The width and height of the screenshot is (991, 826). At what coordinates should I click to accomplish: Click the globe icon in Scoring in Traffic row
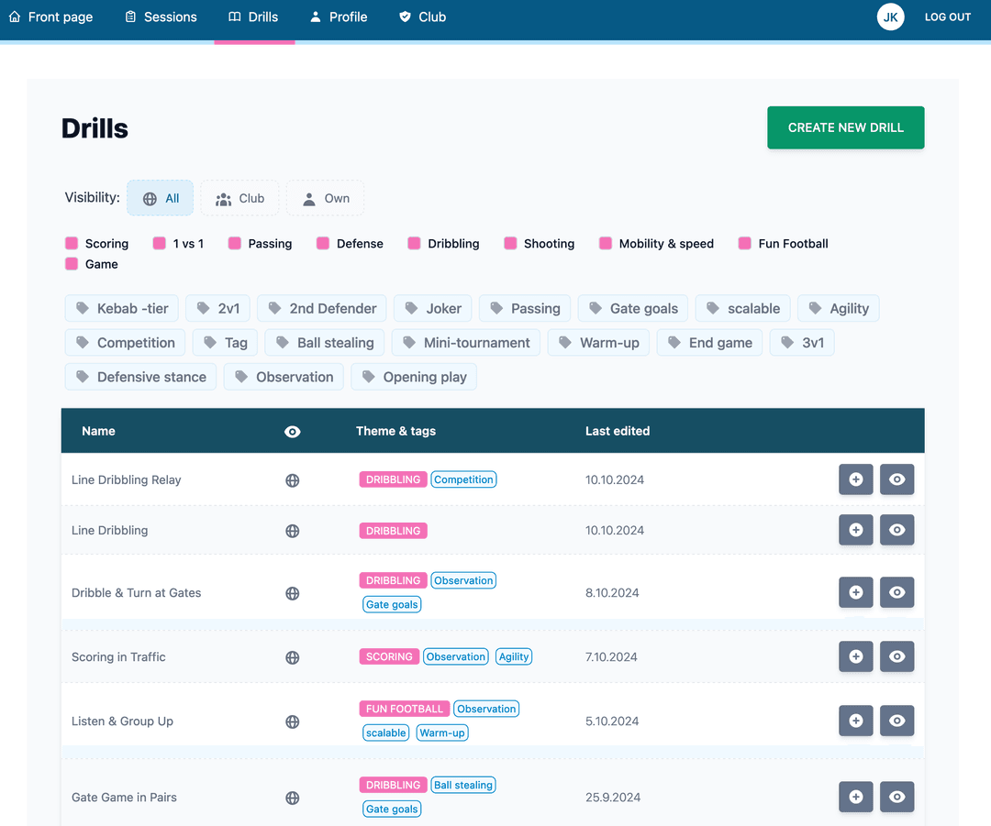(292, 658)
